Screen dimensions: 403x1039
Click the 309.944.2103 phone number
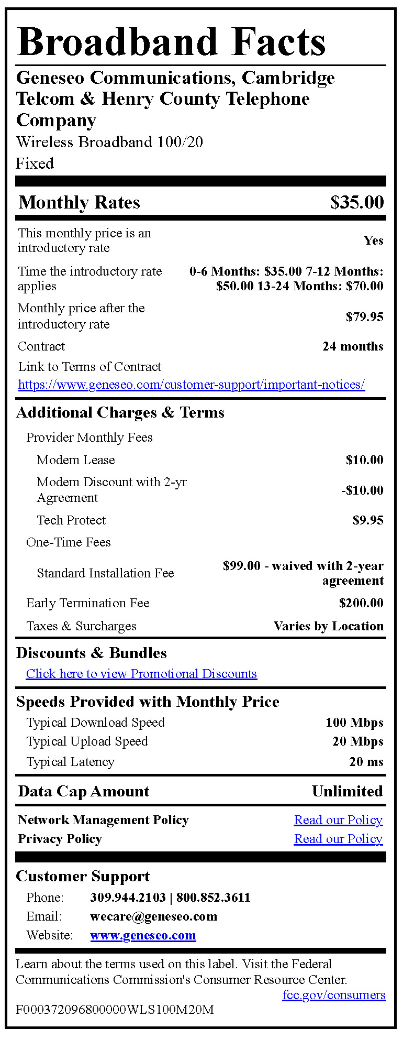(x=128, y=898)
